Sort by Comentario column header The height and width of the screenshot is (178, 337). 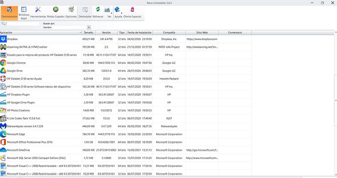click(235, 33)
